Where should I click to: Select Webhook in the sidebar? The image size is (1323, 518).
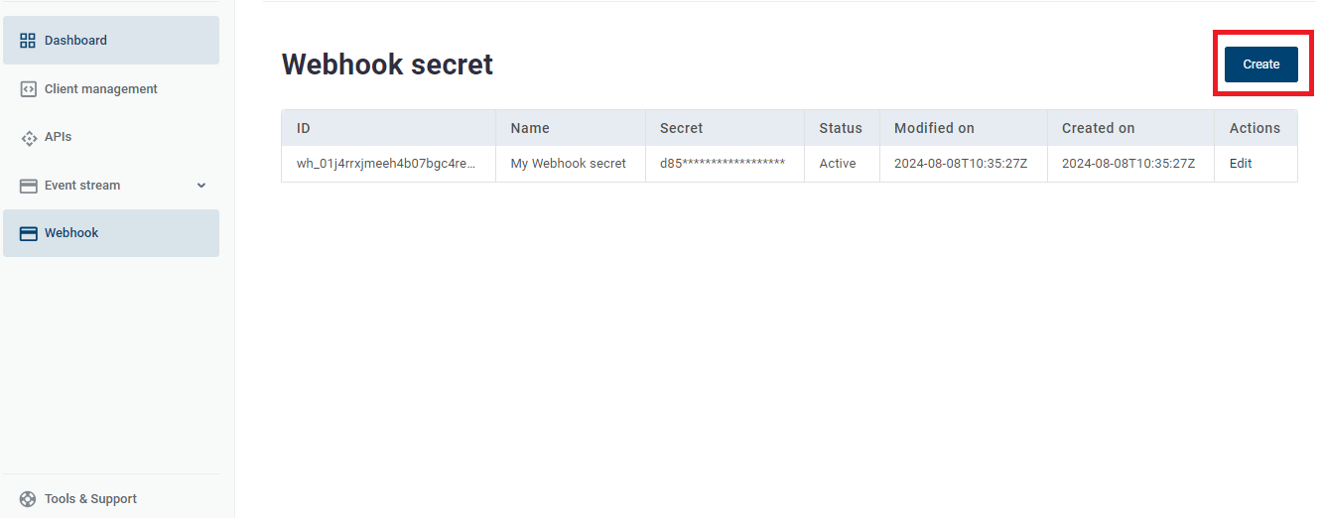[x=71, y=233]
